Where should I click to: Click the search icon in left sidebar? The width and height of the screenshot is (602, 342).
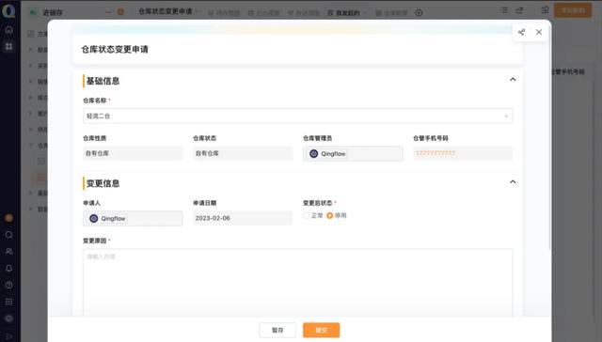pyautogui.click(x=8, y=235)
